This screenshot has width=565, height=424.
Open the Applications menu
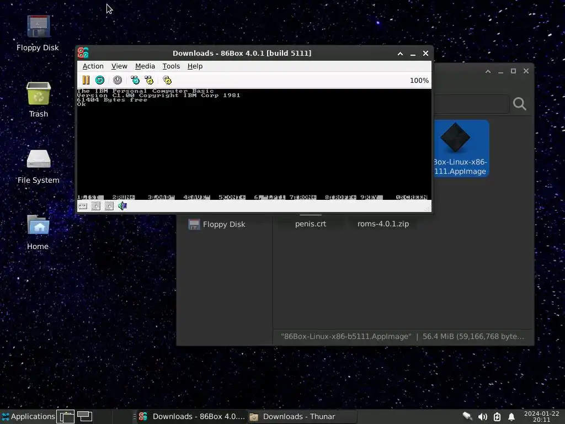28,416
